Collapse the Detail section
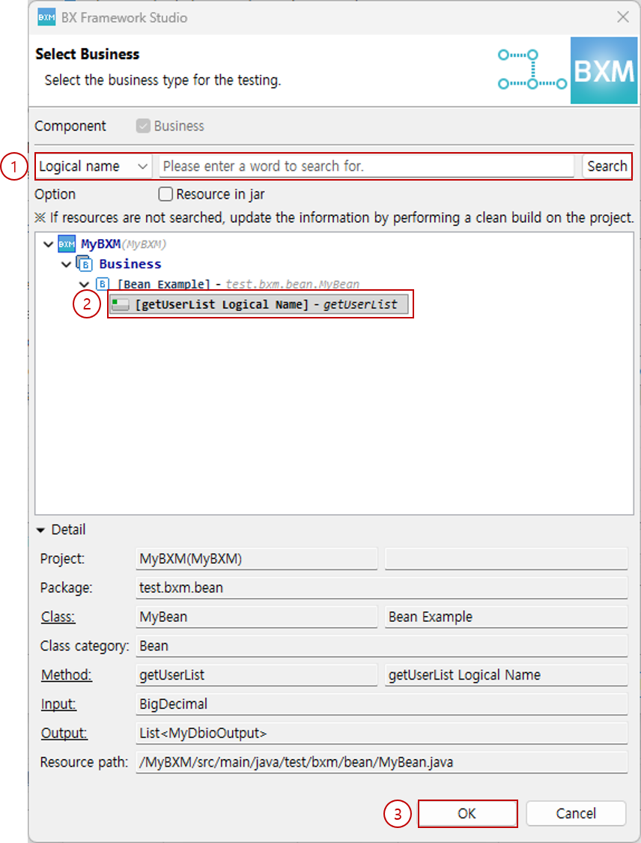The width and height of the screenshot is (641, 843). pyautogui.click(x=41, y=530)
